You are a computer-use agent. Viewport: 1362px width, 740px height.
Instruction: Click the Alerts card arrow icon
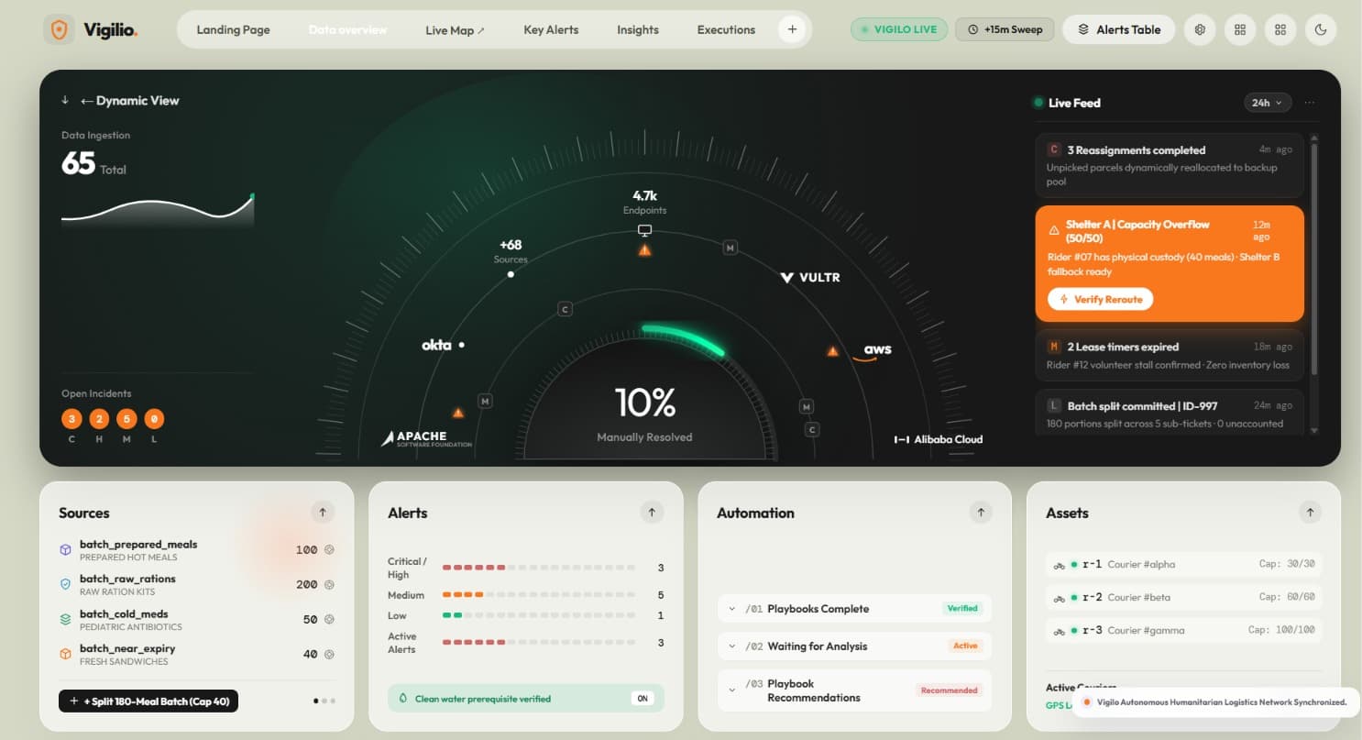coord(652,513)
